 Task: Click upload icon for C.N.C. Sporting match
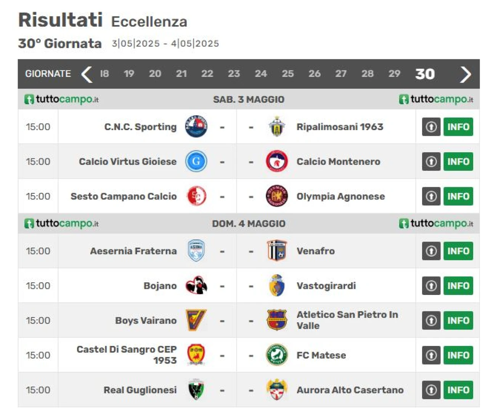coord(431,127)
